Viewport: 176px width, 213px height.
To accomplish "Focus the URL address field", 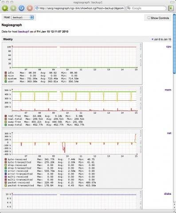I will [80, 8].
